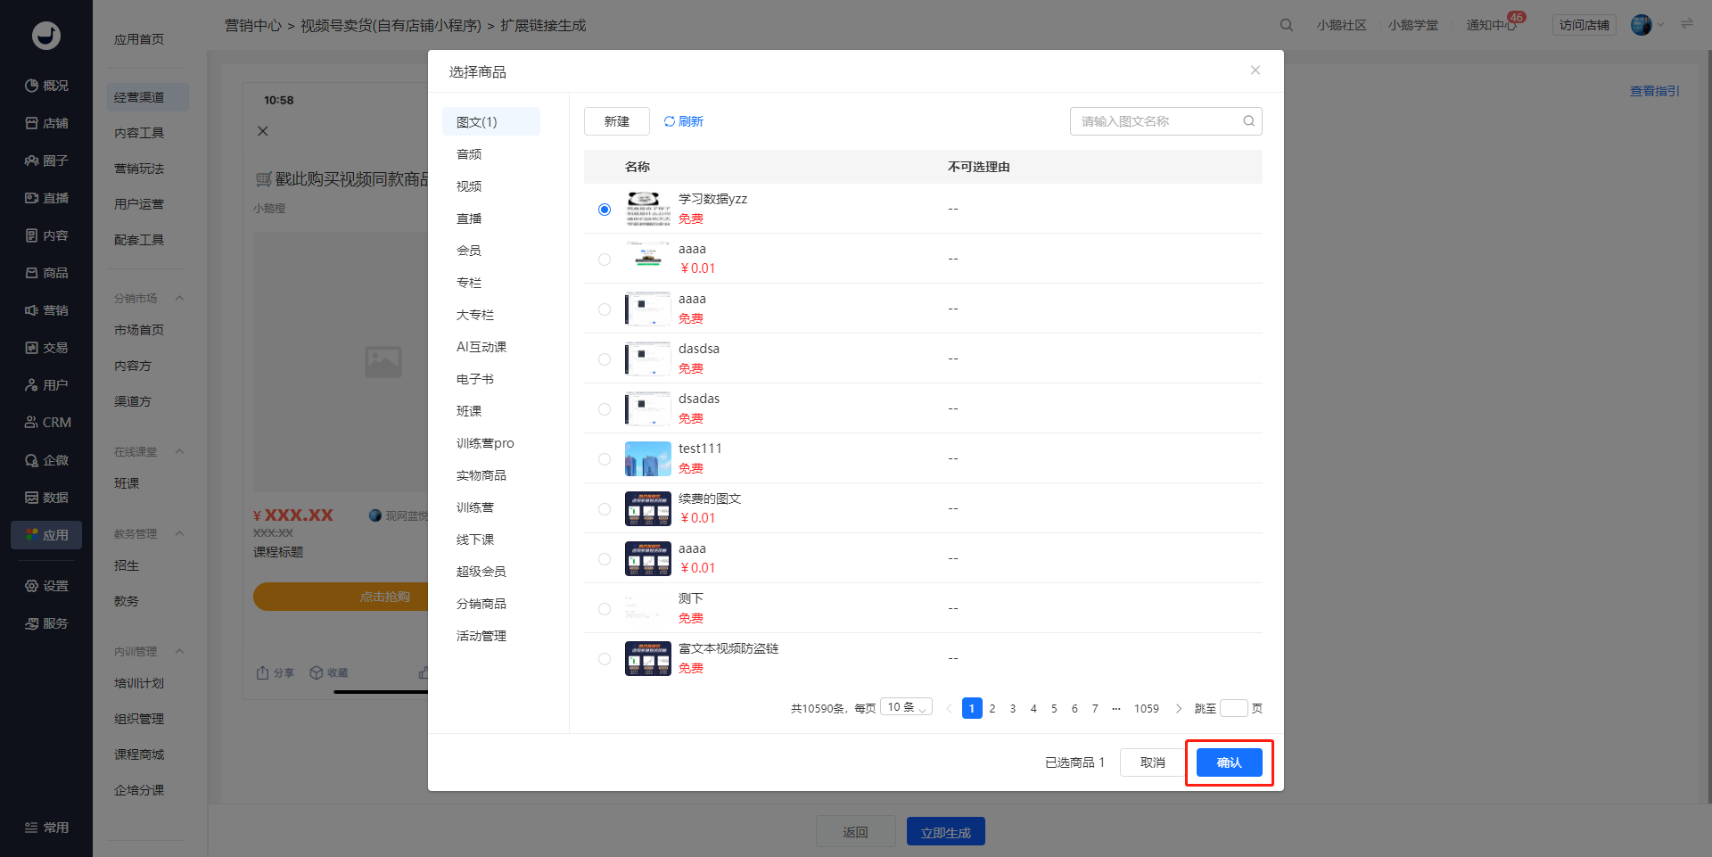Click the 新建 button
The height and width of the screenshot is (857, 1712).
(617, 121)
